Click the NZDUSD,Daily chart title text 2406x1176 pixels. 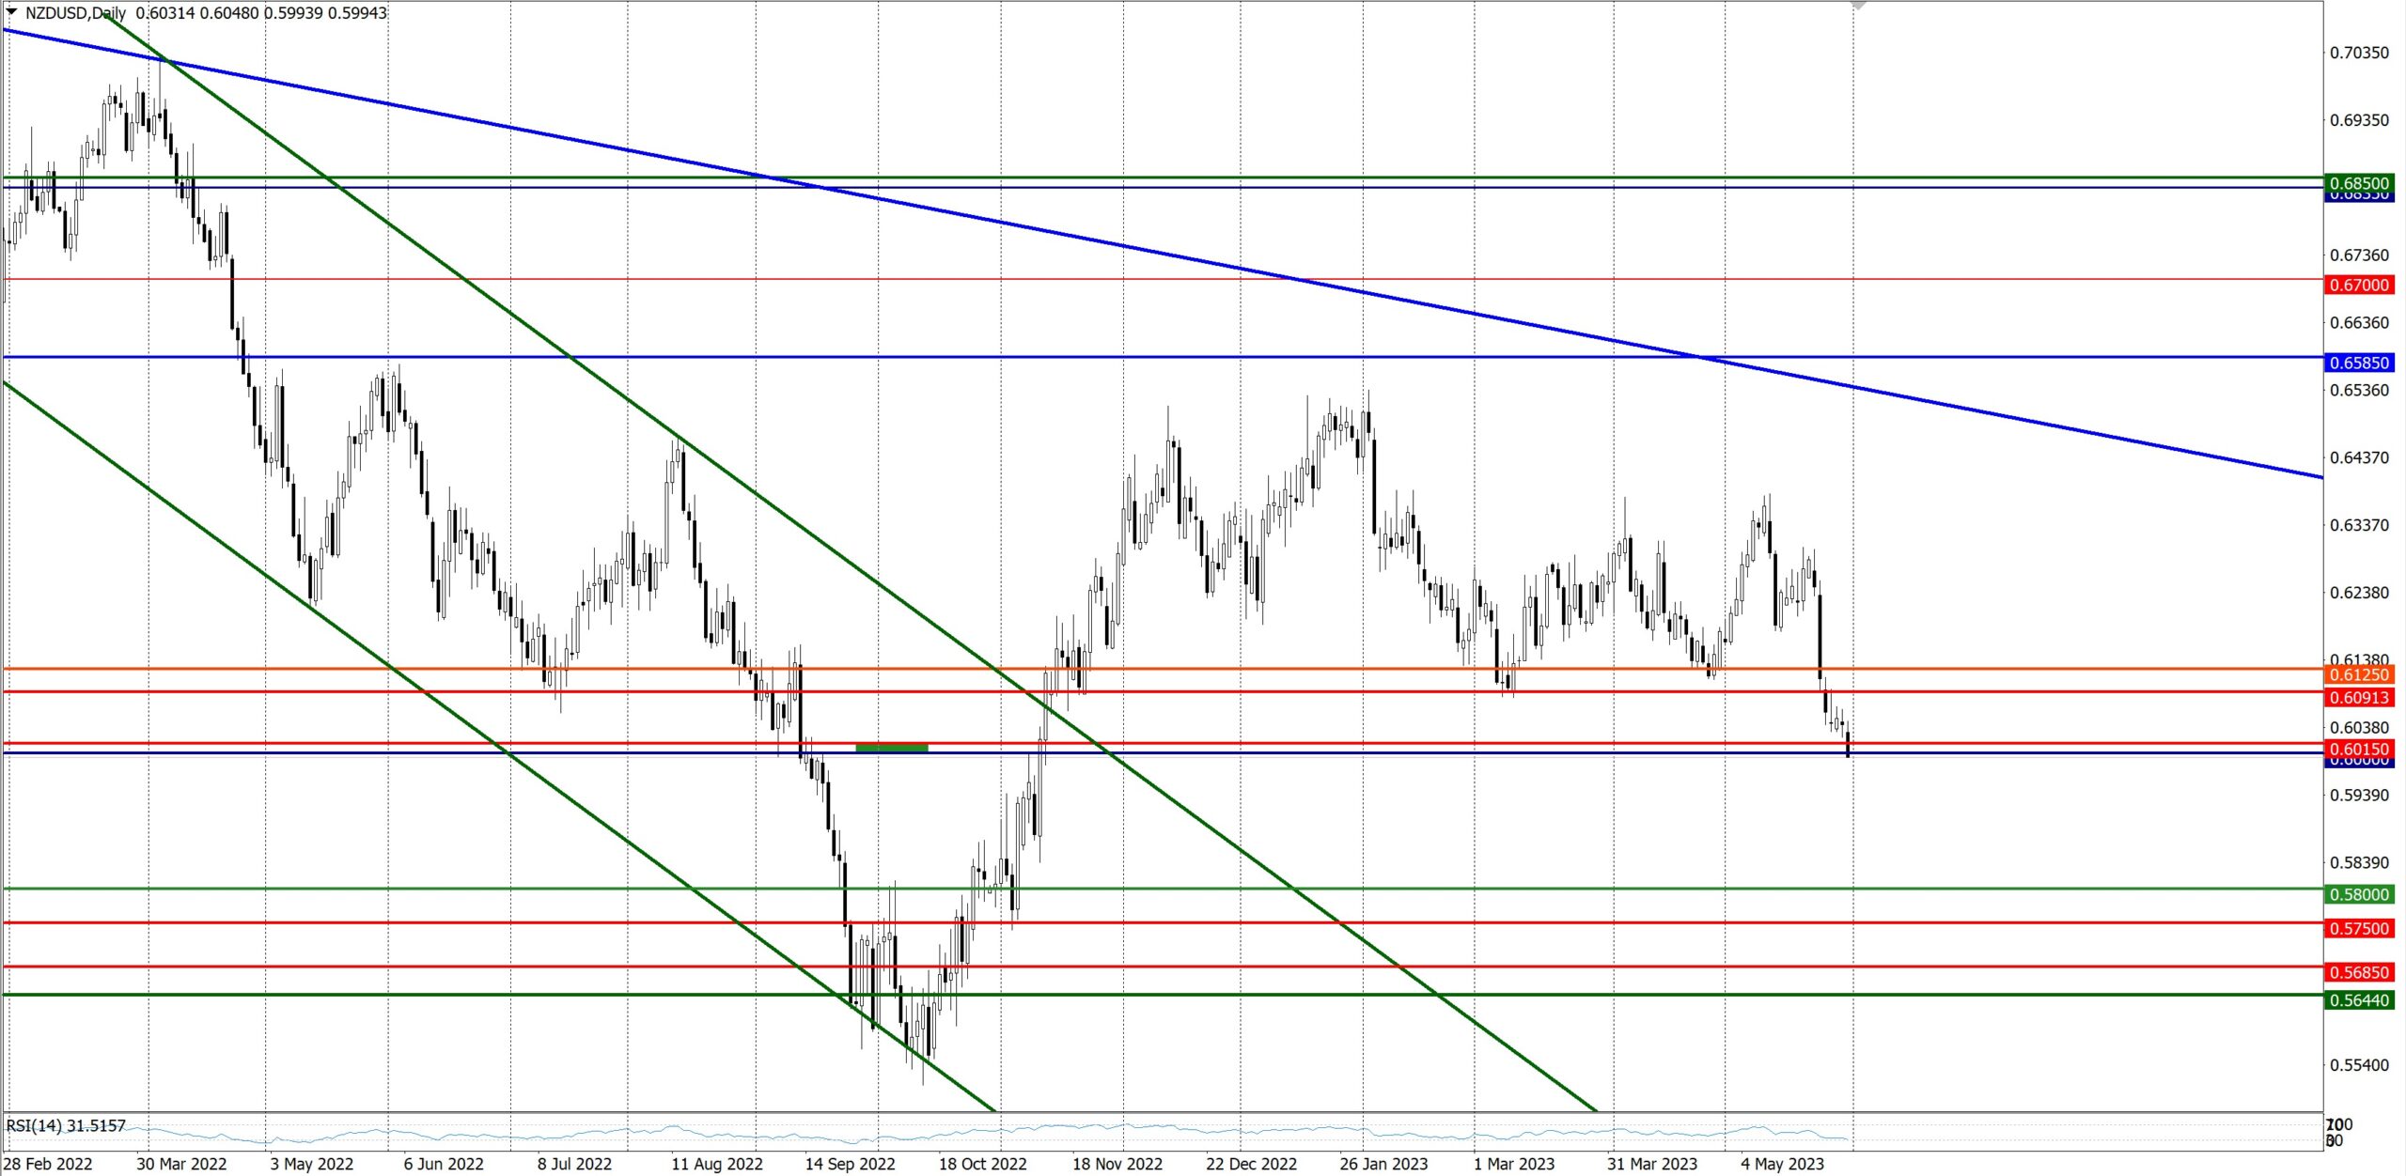75,13
